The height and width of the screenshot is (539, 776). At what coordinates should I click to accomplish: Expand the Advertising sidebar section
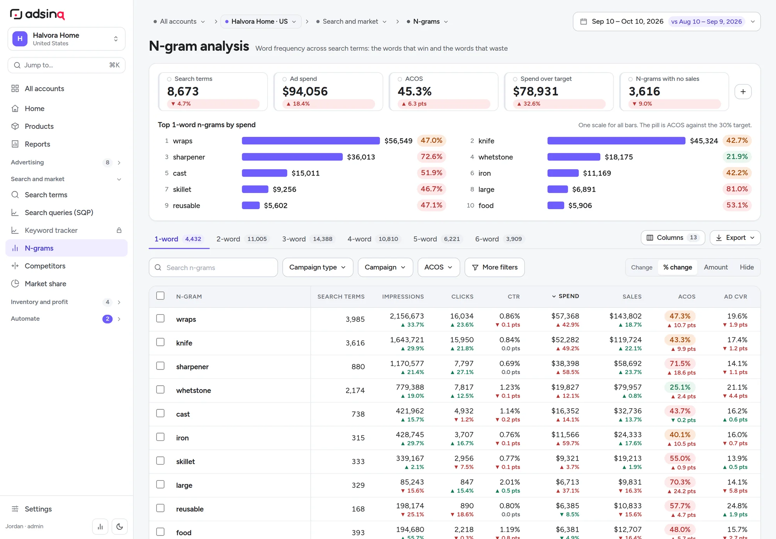pos(66,162)
